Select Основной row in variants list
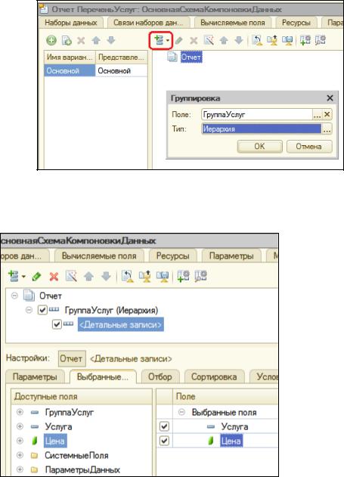344x477 pixels. 96,71
